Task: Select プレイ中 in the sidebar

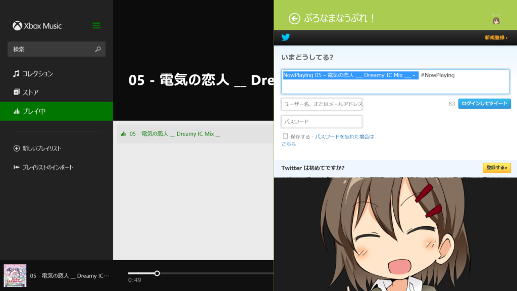Action: (x=34, y=111)
